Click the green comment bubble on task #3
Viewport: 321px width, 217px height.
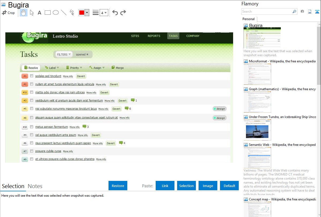pos(133,100)
